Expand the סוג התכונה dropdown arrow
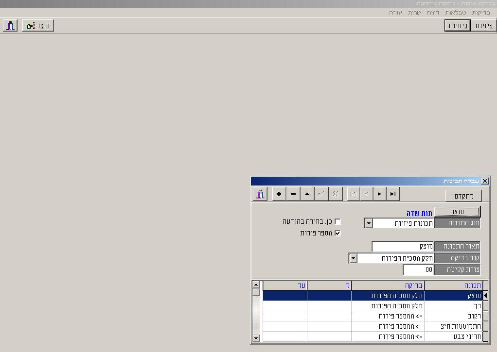497x352 pixels. coord(368,223)
